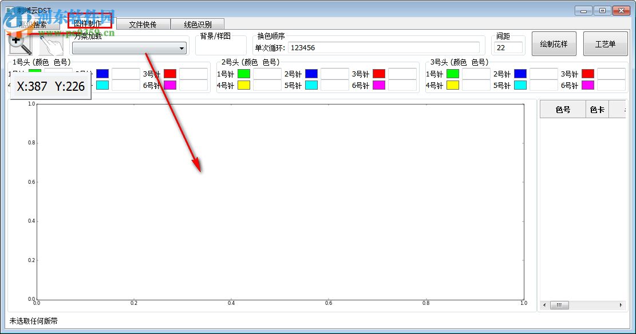This screenshot has width=636, height=334.
Task: Open the 高级搜索 tab
Action: 34,24
